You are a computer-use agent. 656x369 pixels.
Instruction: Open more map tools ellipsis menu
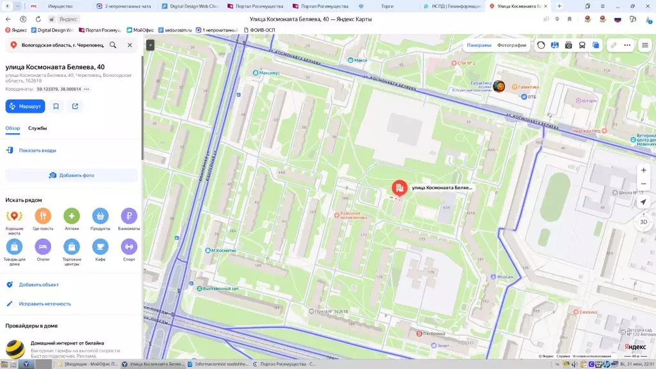(627, 45)
